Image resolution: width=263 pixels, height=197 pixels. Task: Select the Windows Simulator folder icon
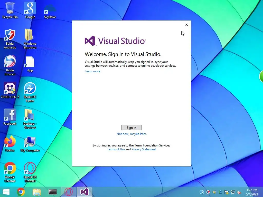pyautogui.click(x=30, y=39)
